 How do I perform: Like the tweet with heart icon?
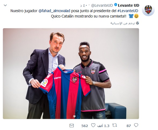point(93,125)
